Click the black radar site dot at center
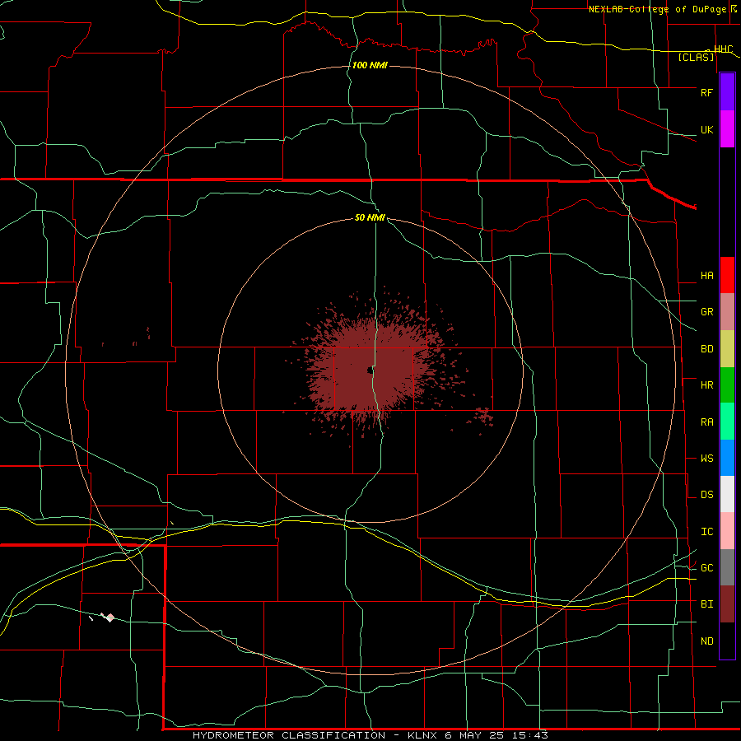The width and height of the screenshot is (741, 741). pos(369,370)
